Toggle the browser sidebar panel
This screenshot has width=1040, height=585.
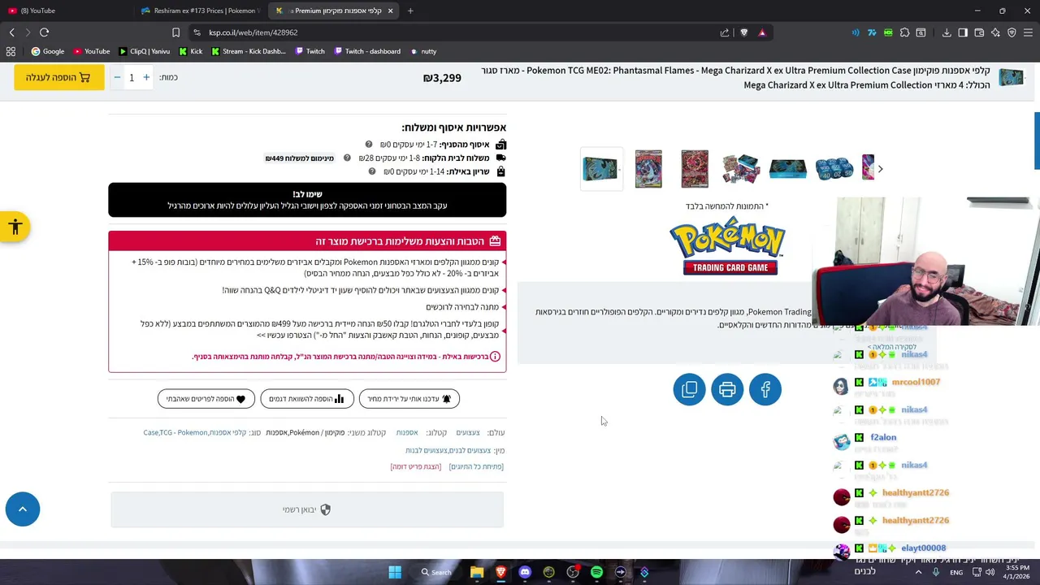click(963, 32)
